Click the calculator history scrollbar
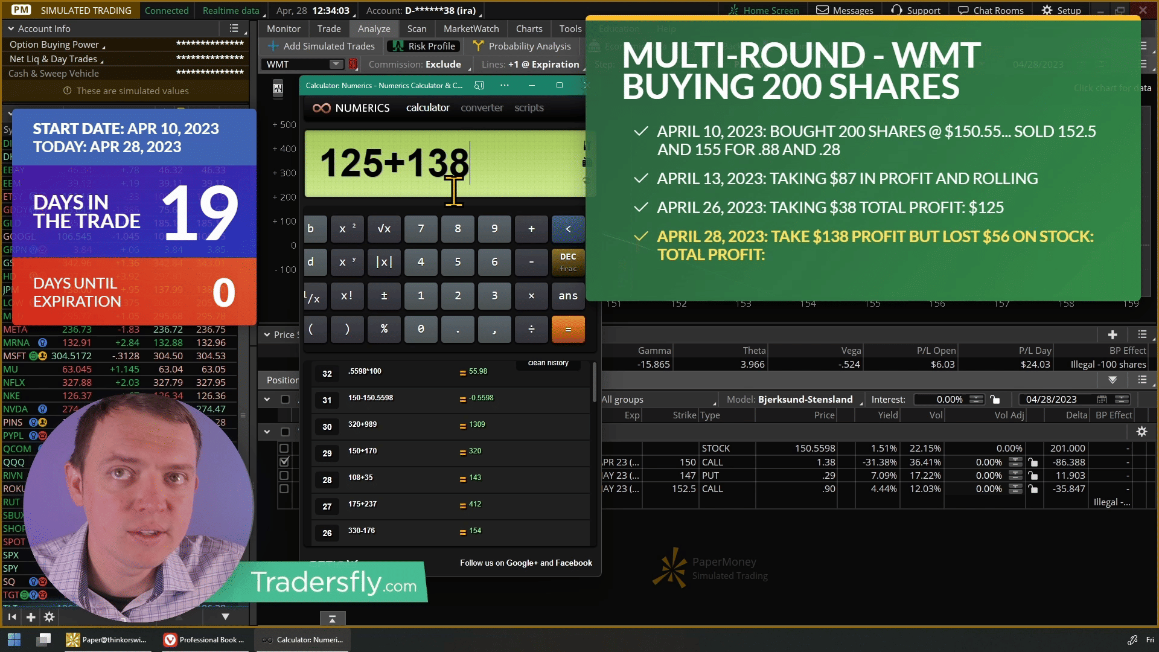1159x652 pixels. (595, 383)
